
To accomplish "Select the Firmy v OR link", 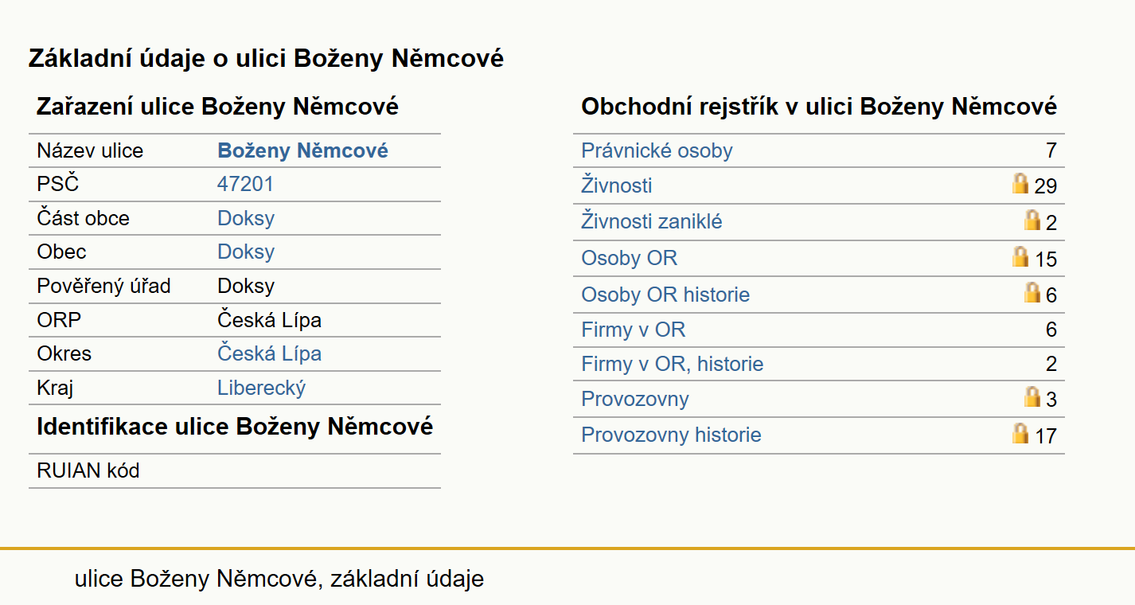I will coord(634,330).
